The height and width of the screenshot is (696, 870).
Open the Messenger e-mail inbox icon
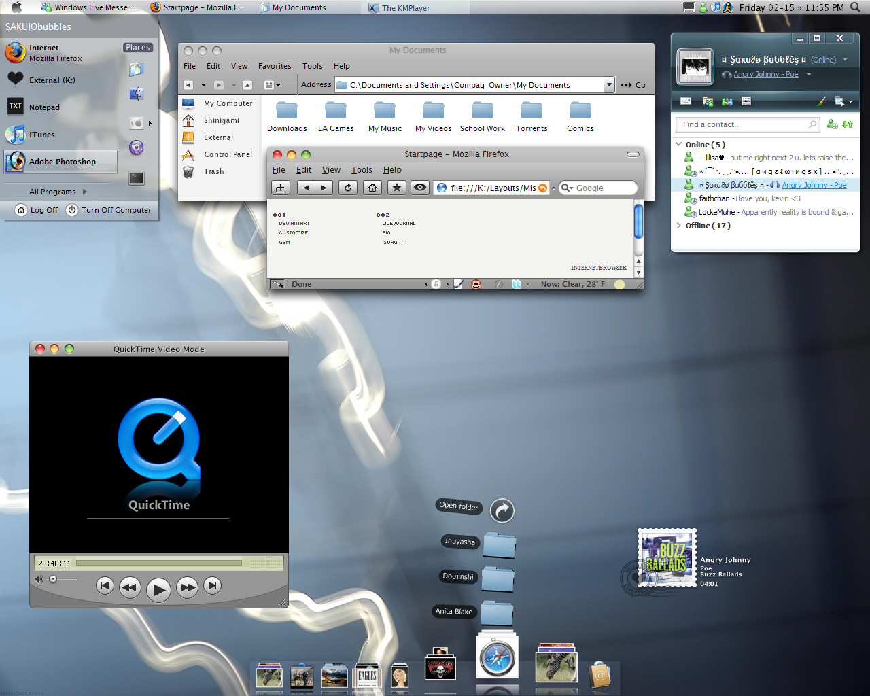point(686,101)
